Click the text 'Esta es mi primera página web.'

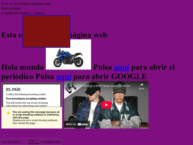(x=26, y=4)
